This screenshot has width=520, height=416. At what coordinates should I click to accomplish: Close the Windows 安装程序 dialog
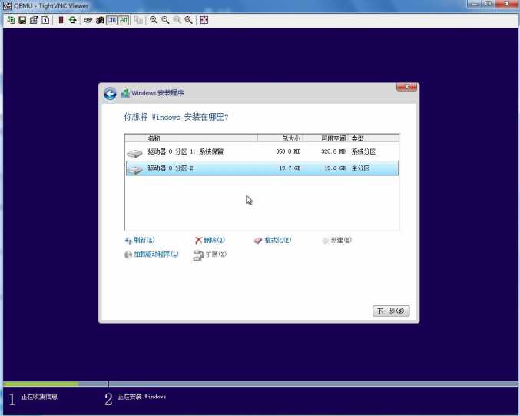pyautogui.click(x=406, y=87)
